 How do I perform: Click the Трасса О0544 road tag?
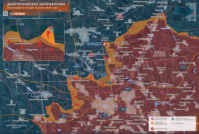click(x=123, y=110)
